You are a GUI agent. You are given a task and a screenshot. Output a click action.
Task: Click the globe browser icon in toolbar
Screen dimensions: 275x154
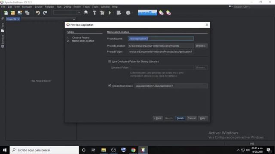(86, 13)
